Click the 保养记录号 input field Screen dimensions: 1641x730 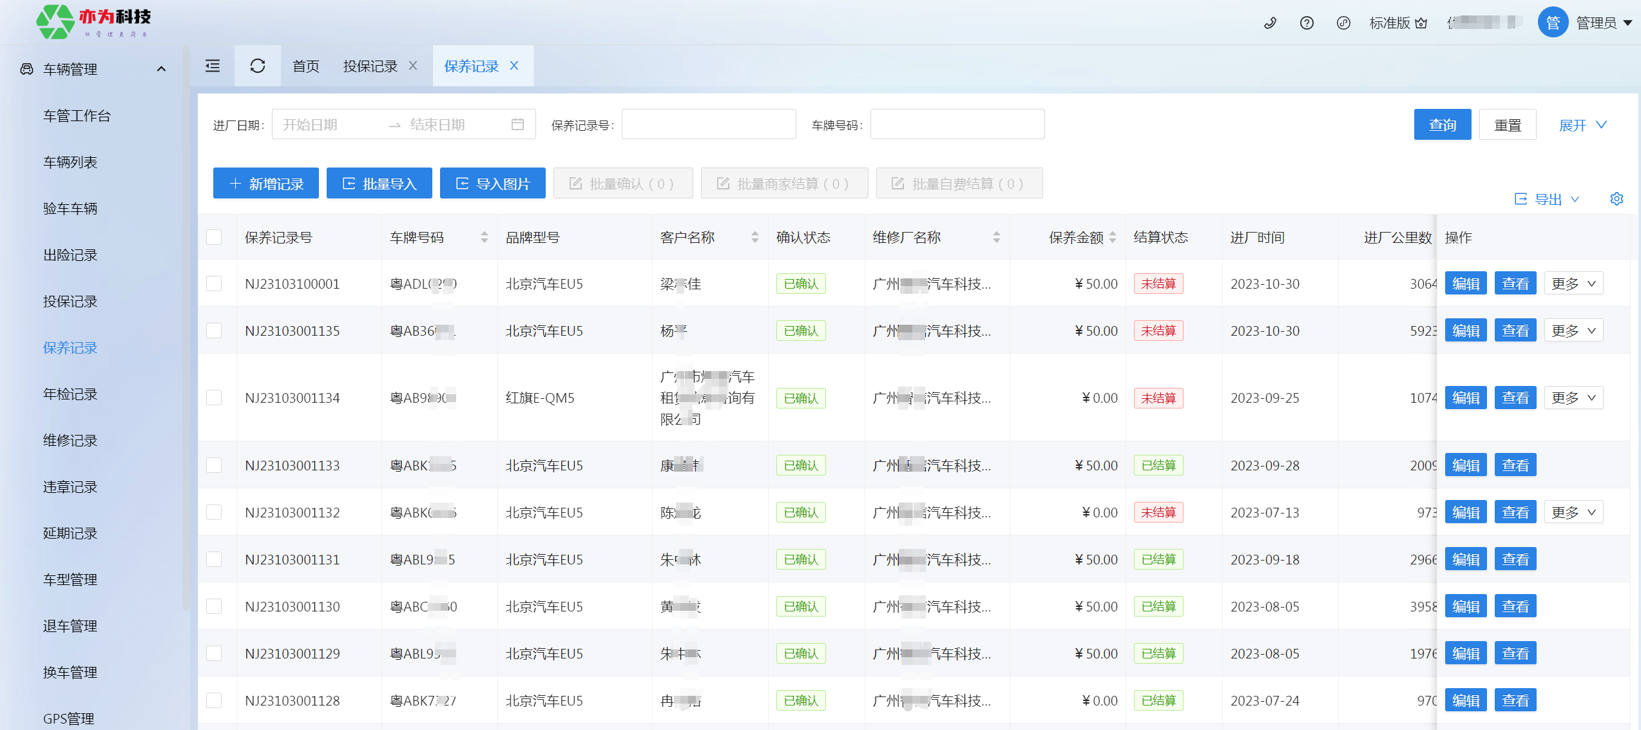tap(709, 124)
